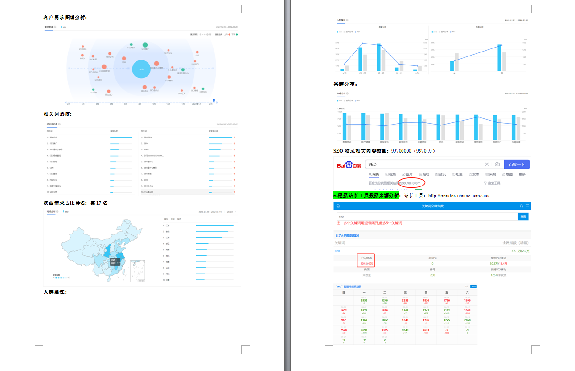Click the 陕西需求占比排名 heading
575x371 pixels.
[75, 203]
